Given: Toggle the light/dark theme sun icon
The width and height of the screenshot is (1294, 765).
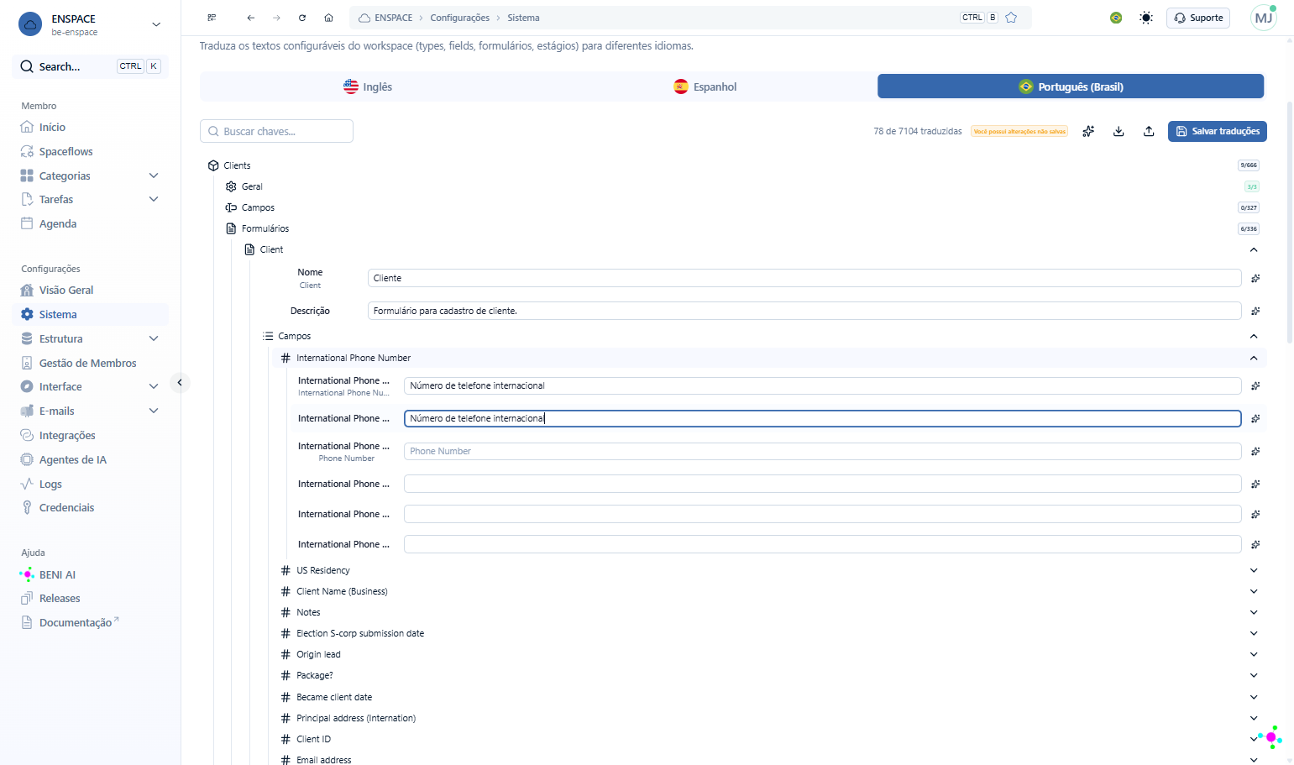Looking at the screenshot, I should pyautogui.click(x=1146, y=18).
